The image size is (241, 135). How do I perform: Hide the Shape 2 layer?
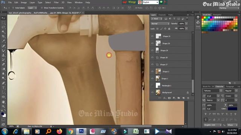[152, 72]
